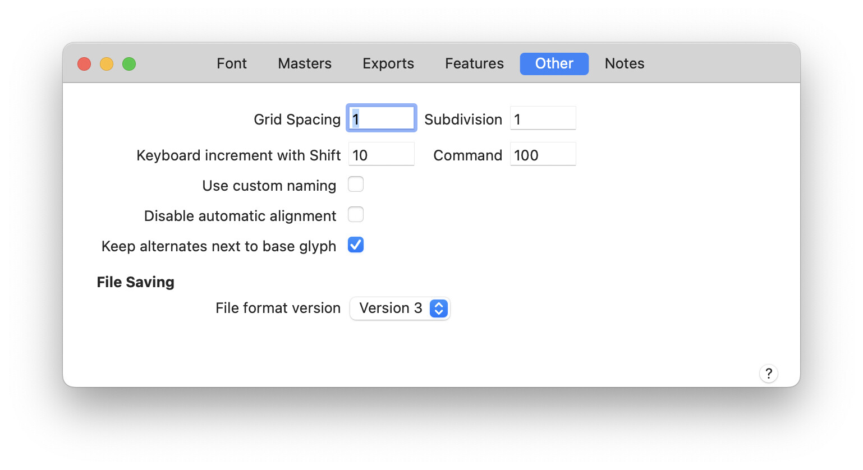Image resolution: width=863 pixels, height=470 pixels.
Task: Minimize the window with yellow button
Action: tap(107, 64)
